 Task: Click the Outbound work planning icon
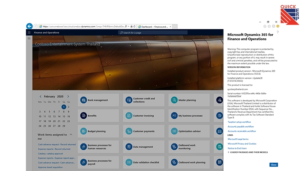[174, 162]
